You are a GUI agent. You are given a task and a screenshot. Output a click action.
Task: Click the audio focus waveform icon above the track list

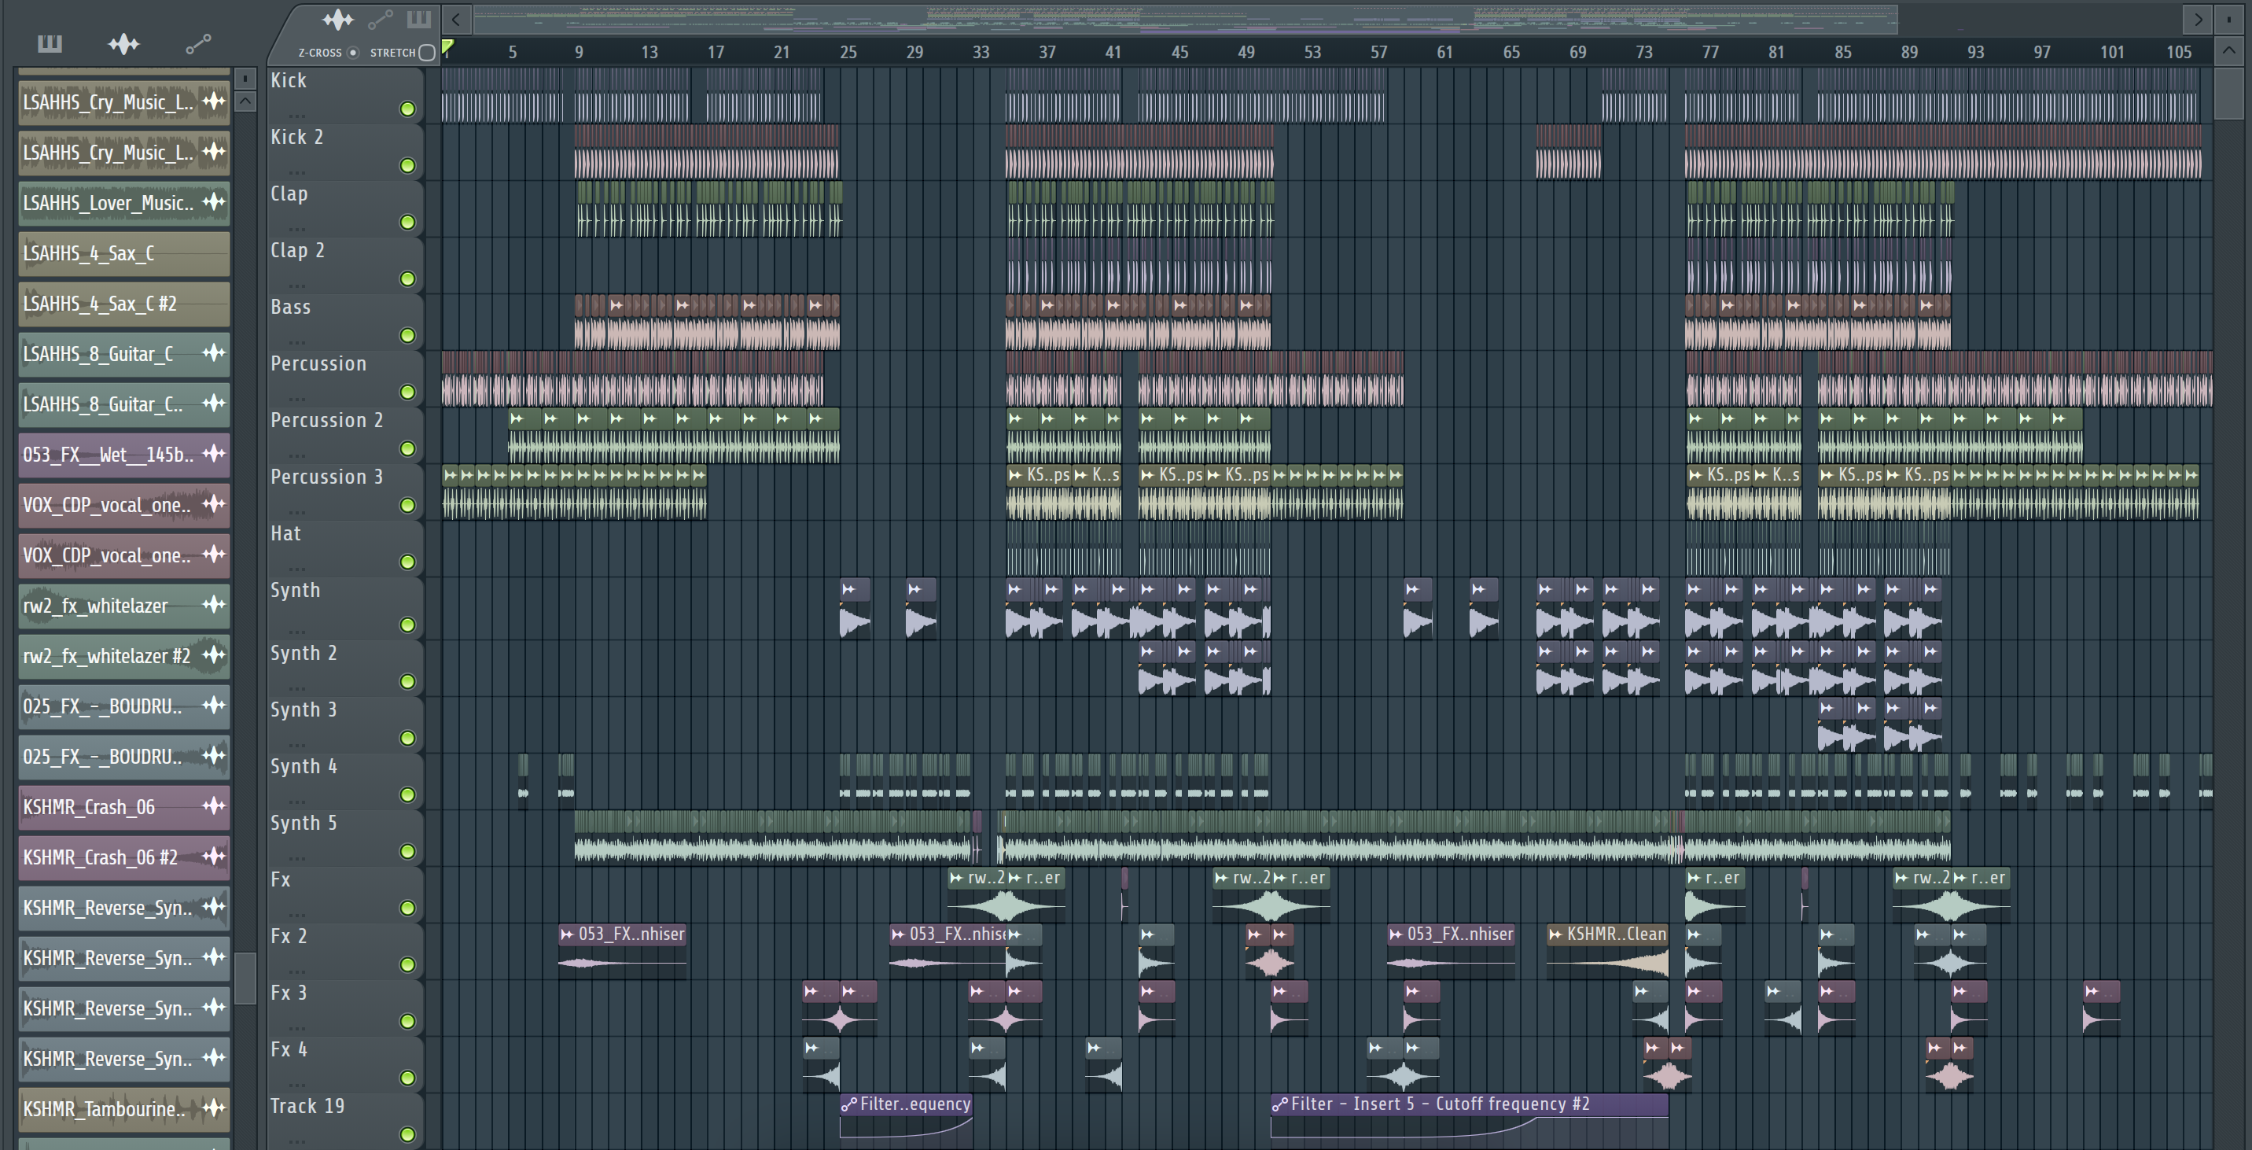337,19
